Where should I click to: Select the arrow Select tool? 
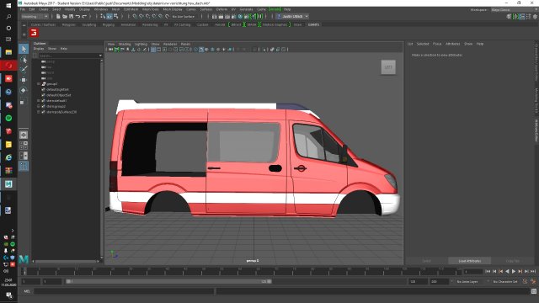pos(24,49)
